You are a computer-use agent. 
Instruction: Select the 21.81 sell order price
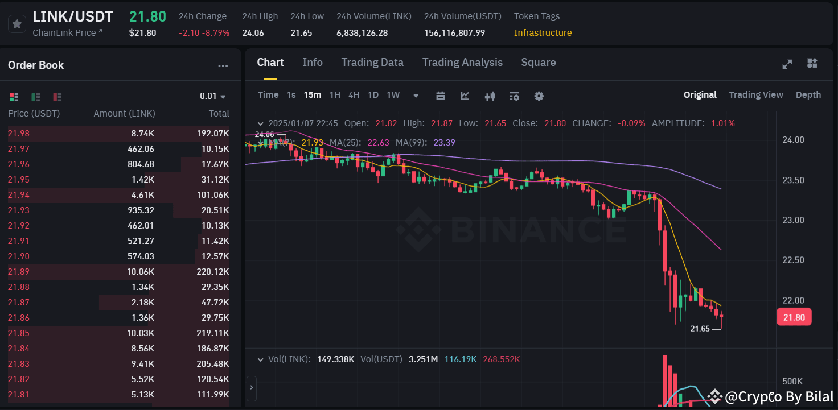click(x=19, y=395)
